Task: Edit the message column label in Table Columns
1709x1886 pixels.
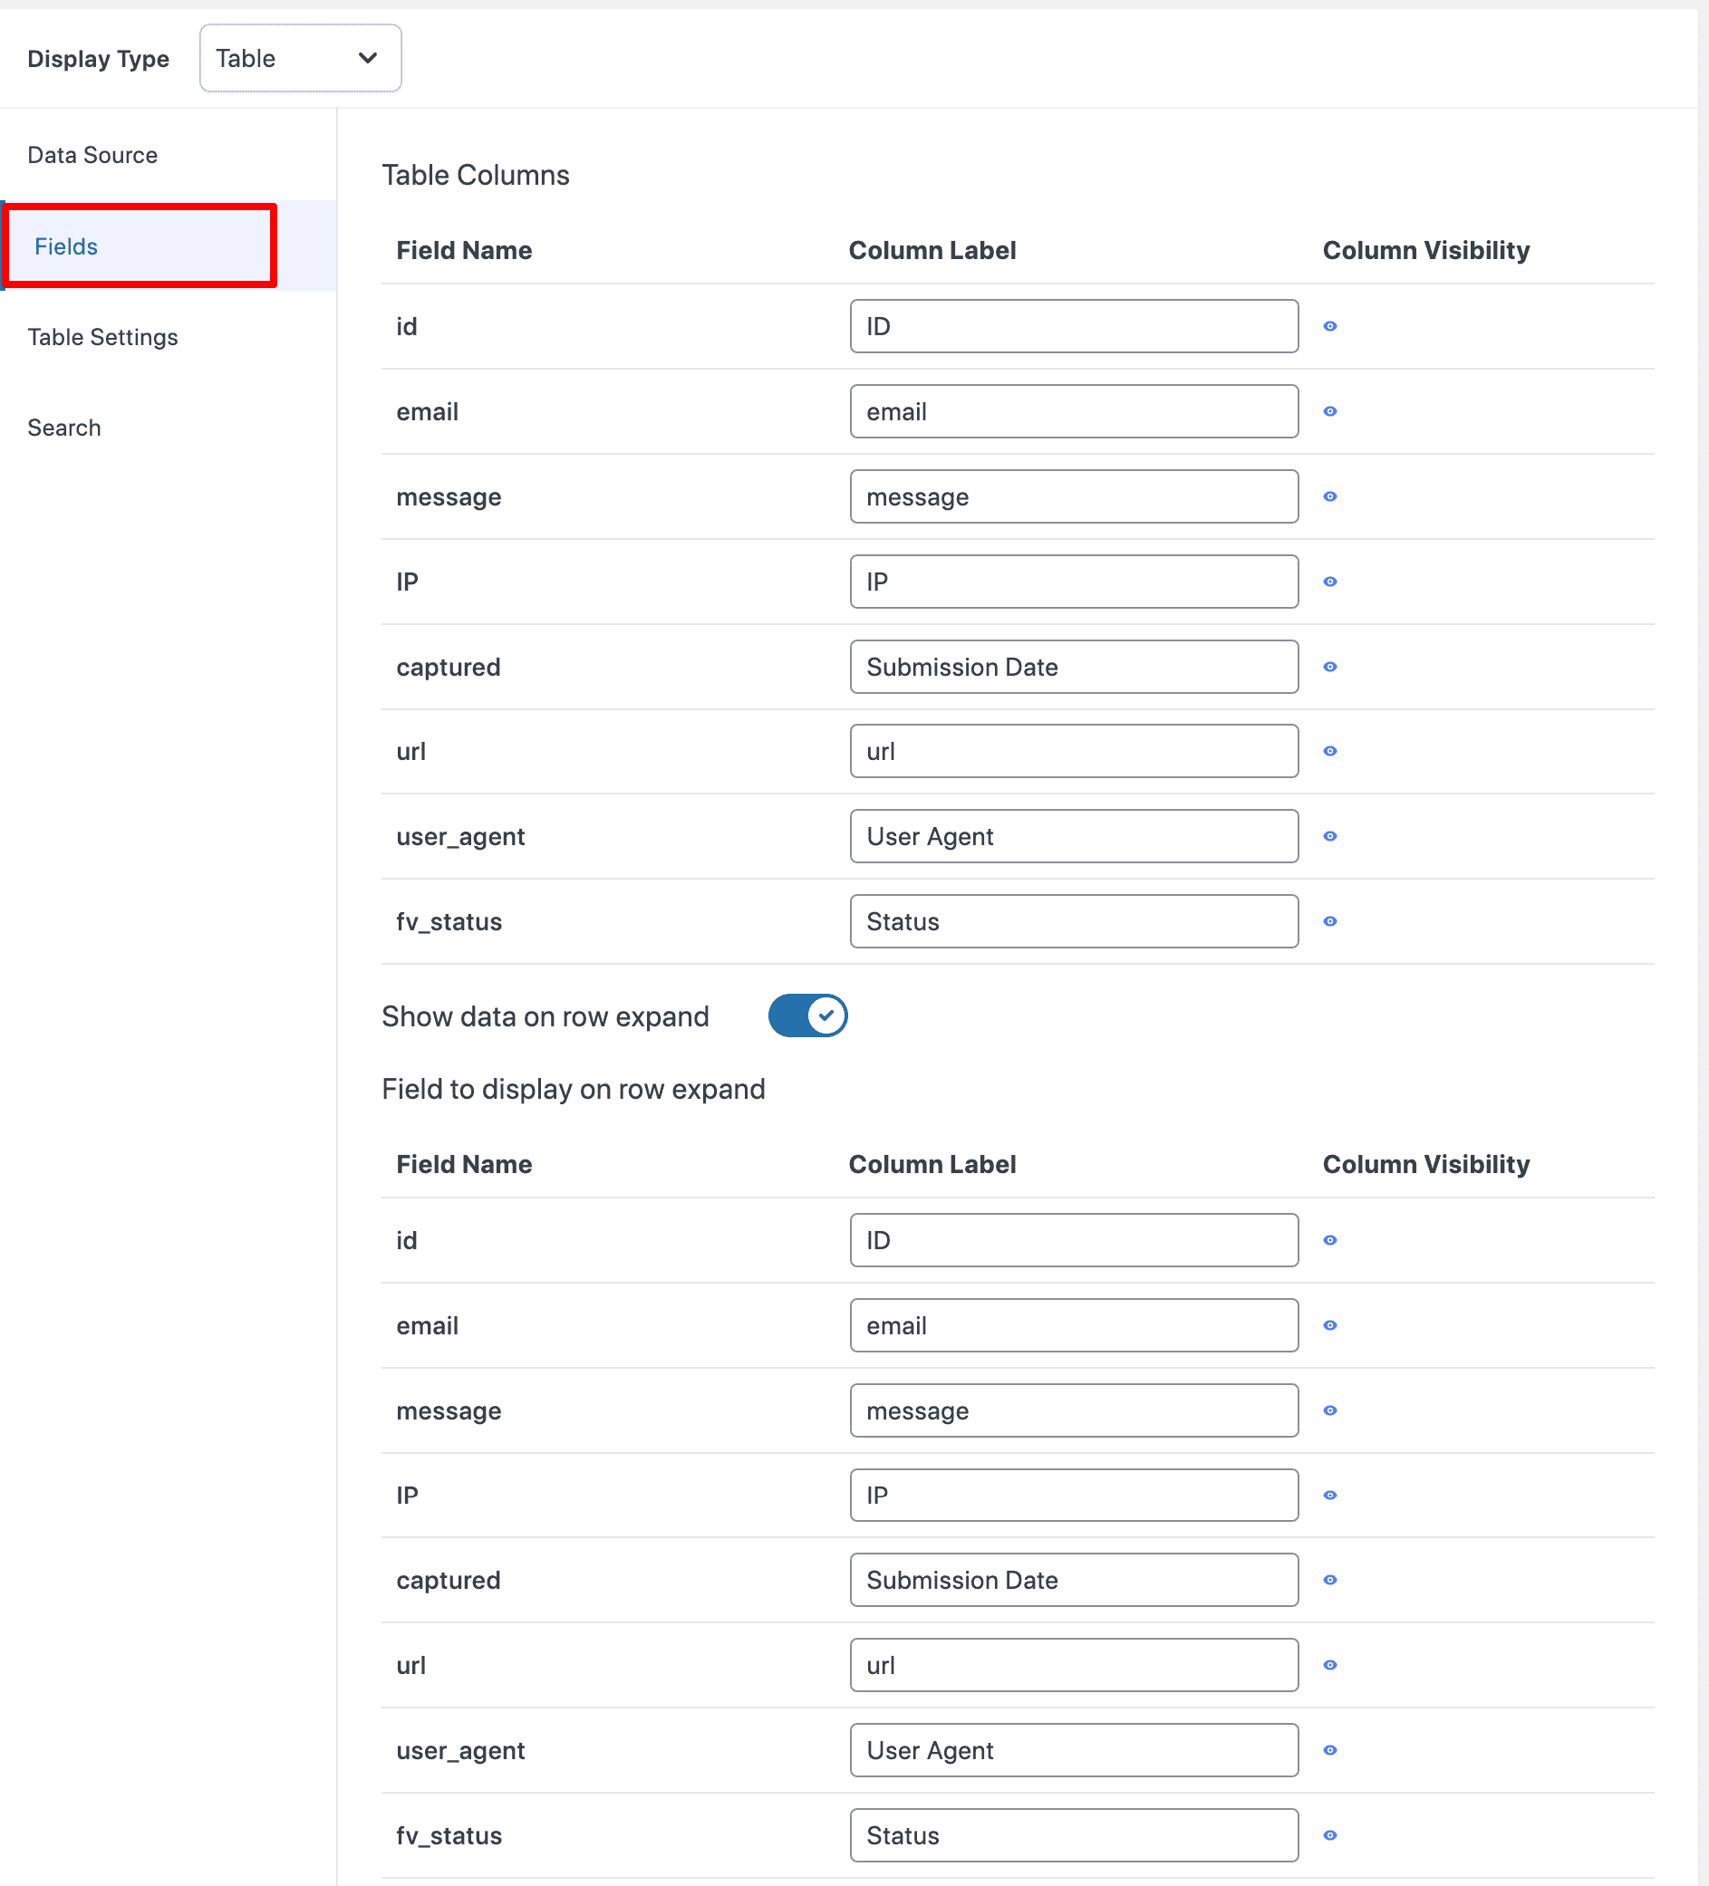Action: point(1075,496)
